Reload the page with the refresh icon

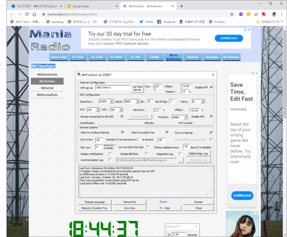click(x=27, y=14)
